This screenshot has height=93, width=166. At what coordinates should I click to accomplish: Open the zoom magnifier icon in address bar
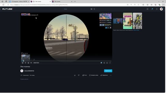tap(131, 5)
